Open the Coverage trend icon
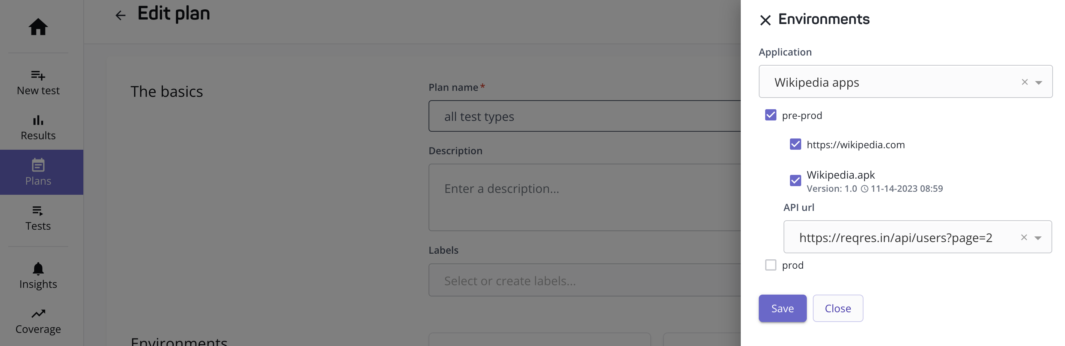The width and height of the screenshot is (1065, 346). coord(38,314)
